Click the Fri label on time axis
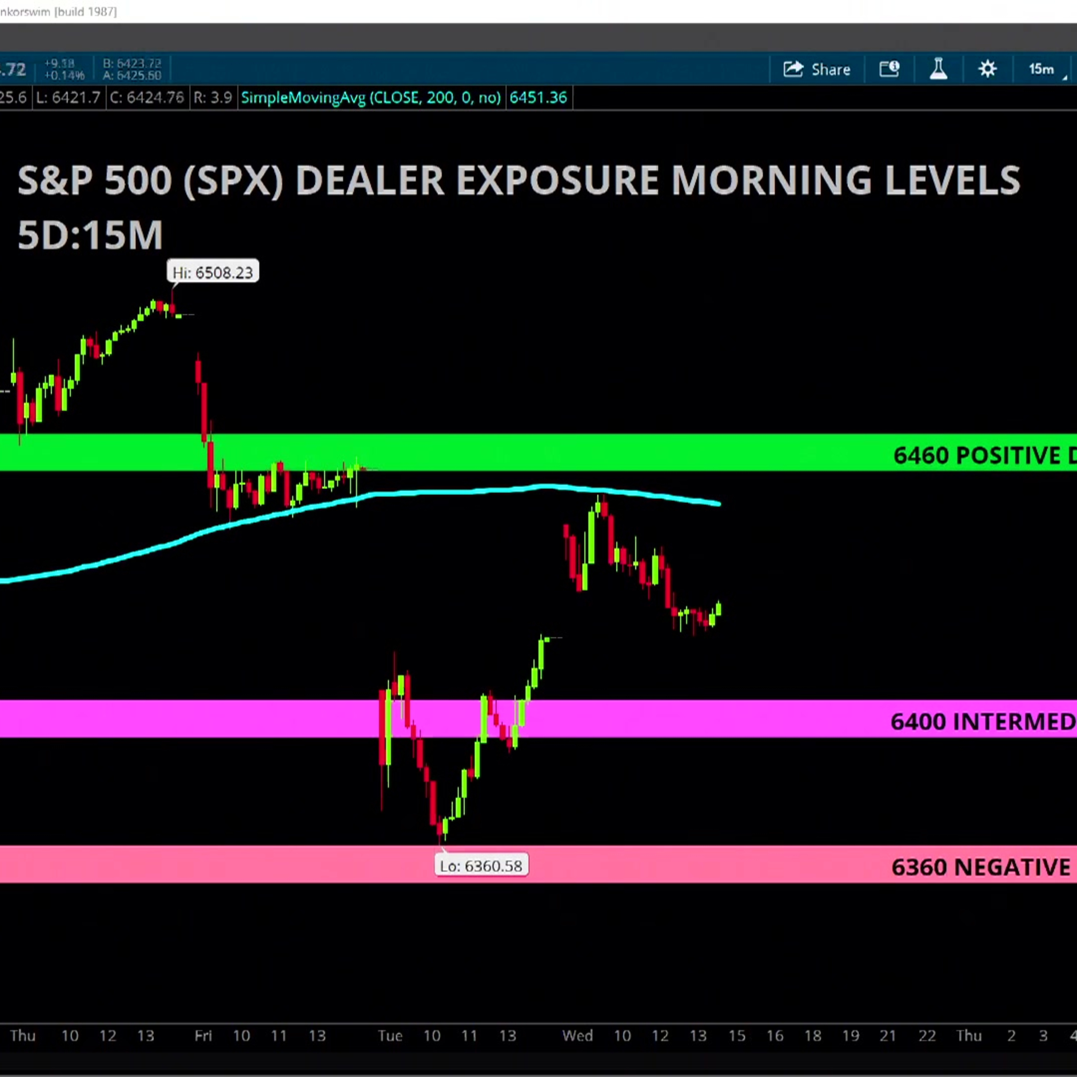The height and width of the screenshot is (1077, 1077). point(203,1035)
